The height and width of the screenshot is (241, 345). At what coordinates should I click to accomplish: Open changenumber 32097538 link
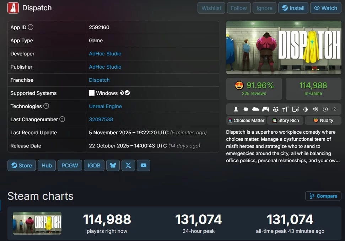click(101, 119)
